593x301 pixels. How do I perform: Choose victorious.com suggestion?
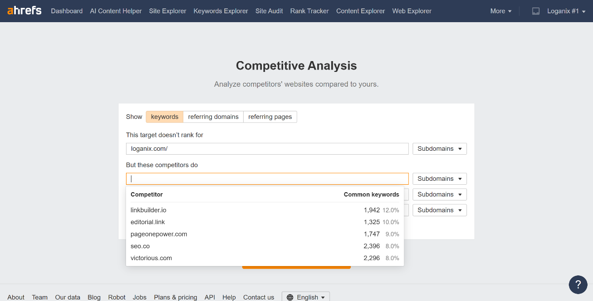pyautogui.click(x=265, y=258)
